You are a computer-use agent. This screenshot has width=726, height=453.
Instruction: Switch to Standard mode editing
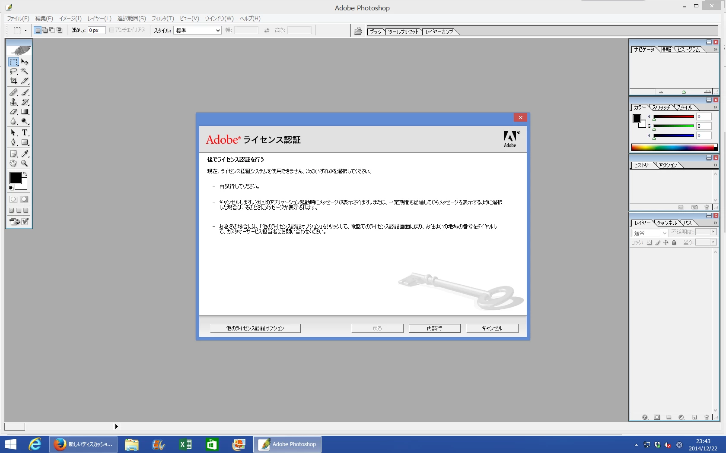[x=13, y=199]
